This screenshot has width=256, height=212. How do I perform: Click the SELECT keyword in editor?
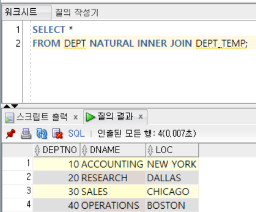pos(49,30)
